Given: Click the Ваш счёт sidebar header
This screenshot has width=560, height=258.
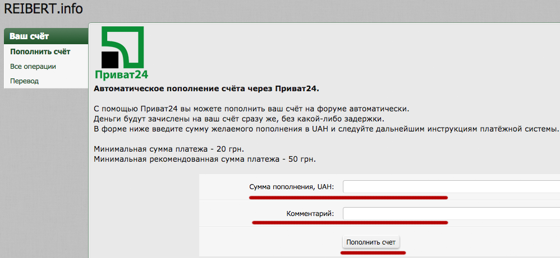Looking at the screenshot, I should [x=45, y=36].
